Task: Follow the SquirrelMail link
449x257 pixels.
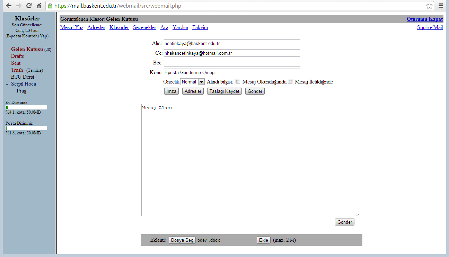Action: coord(430,27)
